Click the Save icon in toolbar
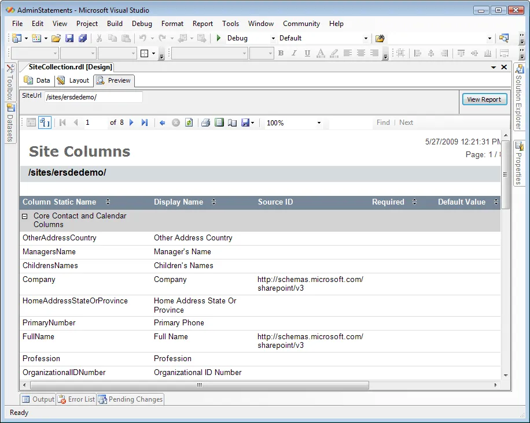Image resolution: width=530 pixels, height=423 pixels. coord(69,38)
